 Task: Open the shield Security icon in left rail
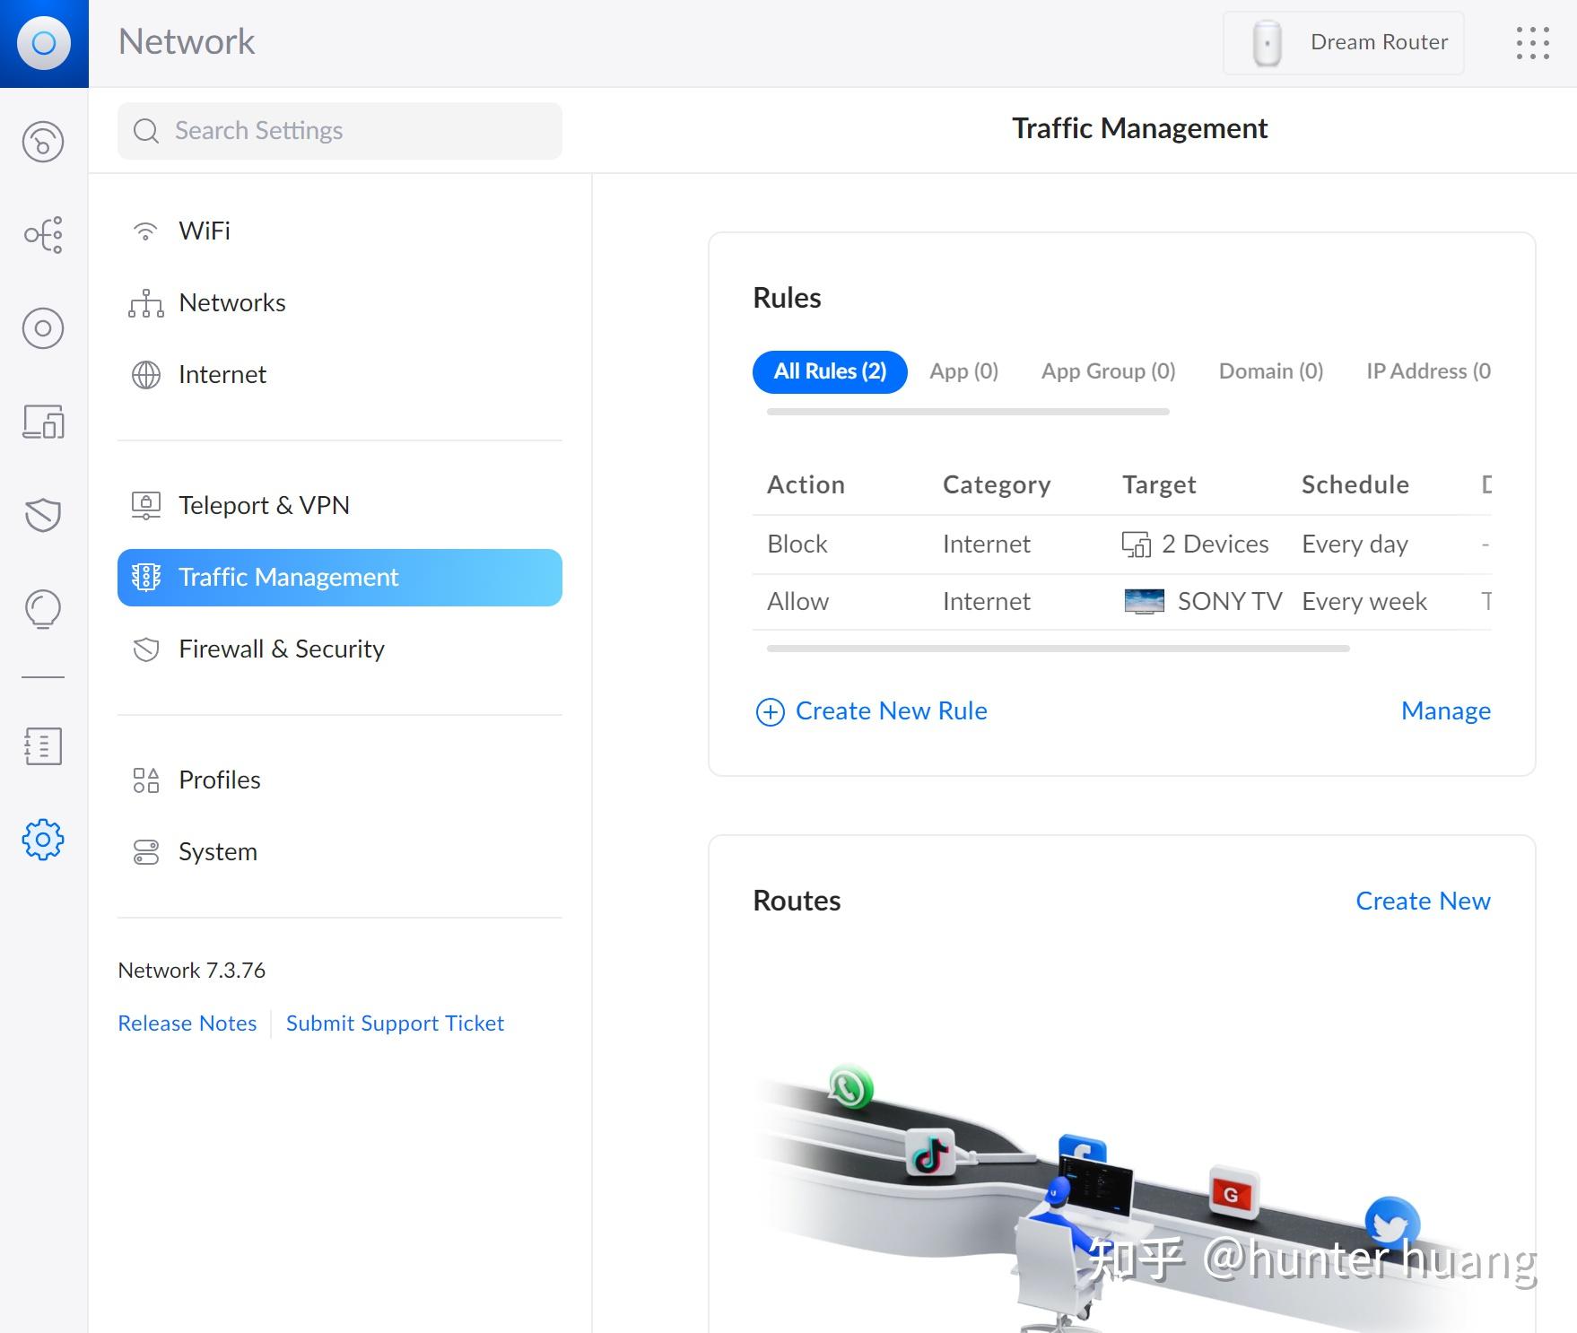(43, 515)
